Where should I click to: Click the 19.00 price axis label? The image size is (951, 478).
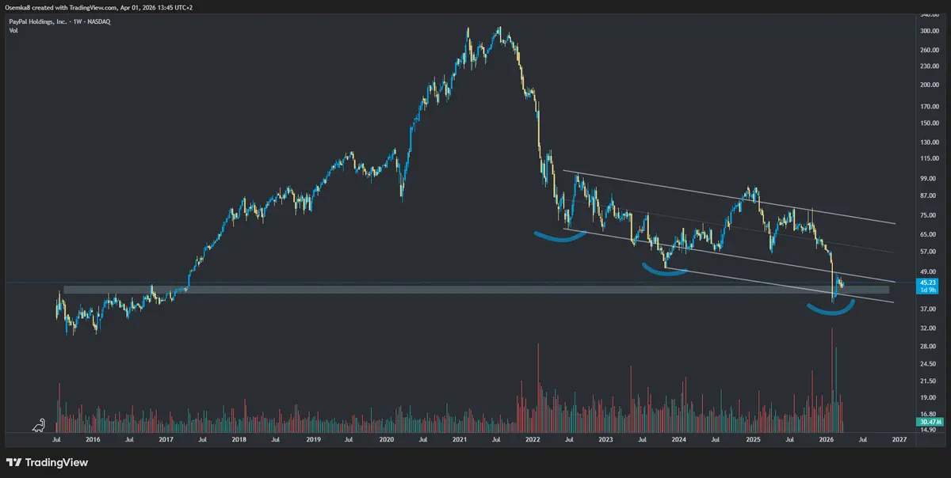tap(929, 398)
